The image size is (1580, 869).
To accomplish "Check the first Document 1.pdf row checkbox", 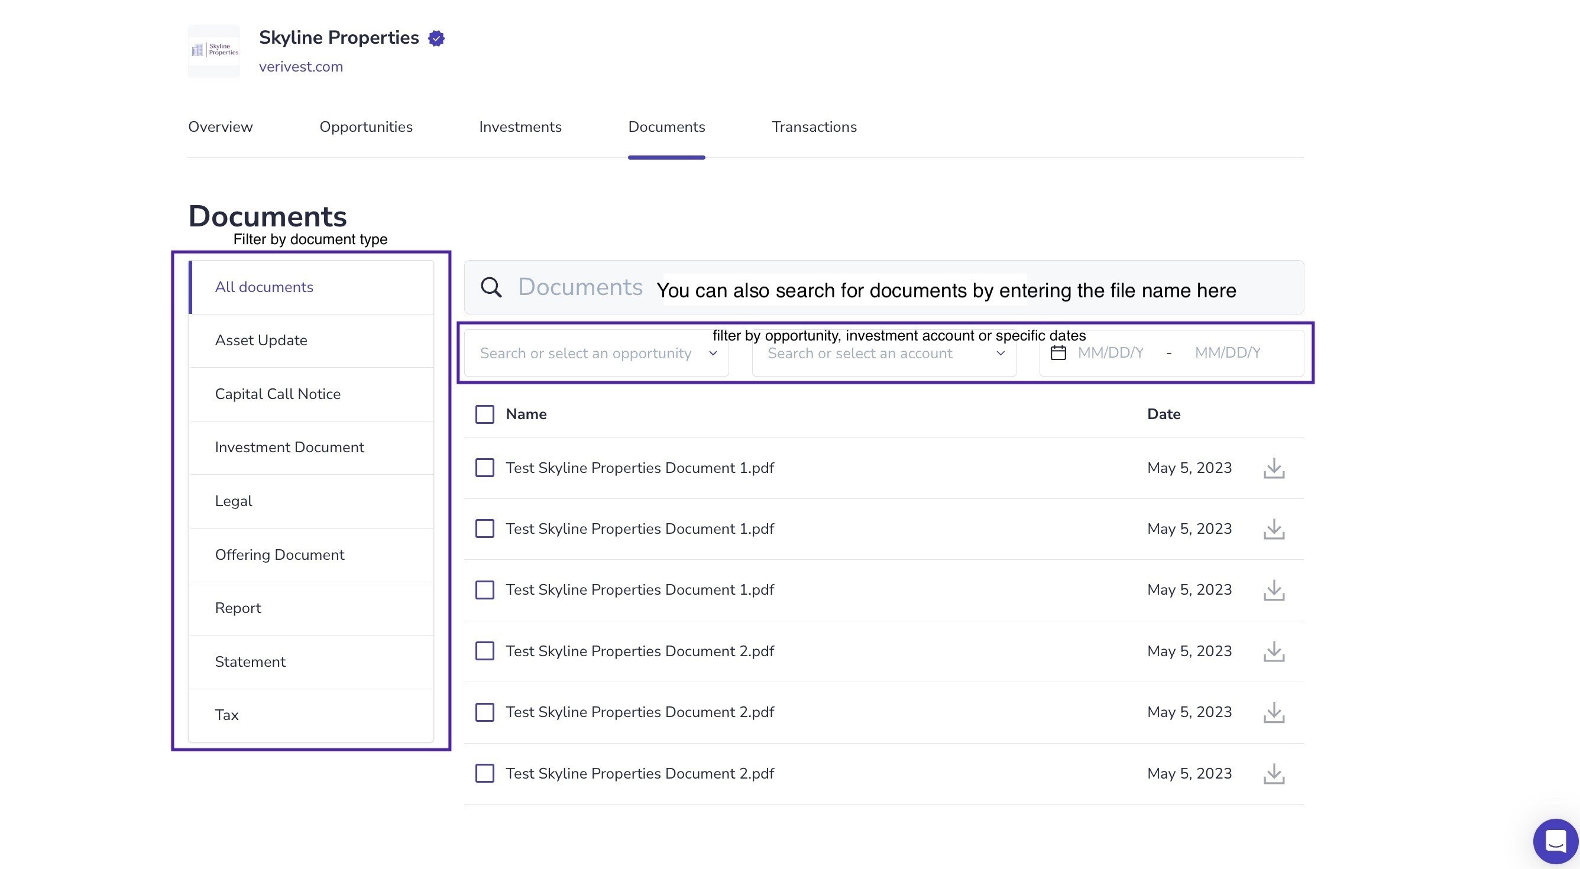I will pyautogui.click(x=484, y=468).
